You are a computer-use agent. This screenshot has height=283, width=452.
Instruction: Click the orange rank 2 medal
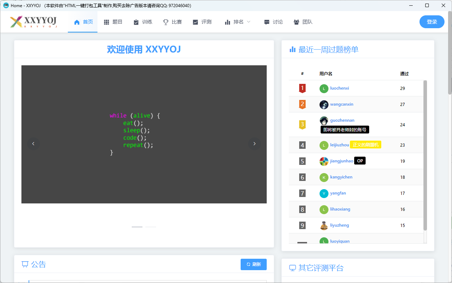point(302,104)
